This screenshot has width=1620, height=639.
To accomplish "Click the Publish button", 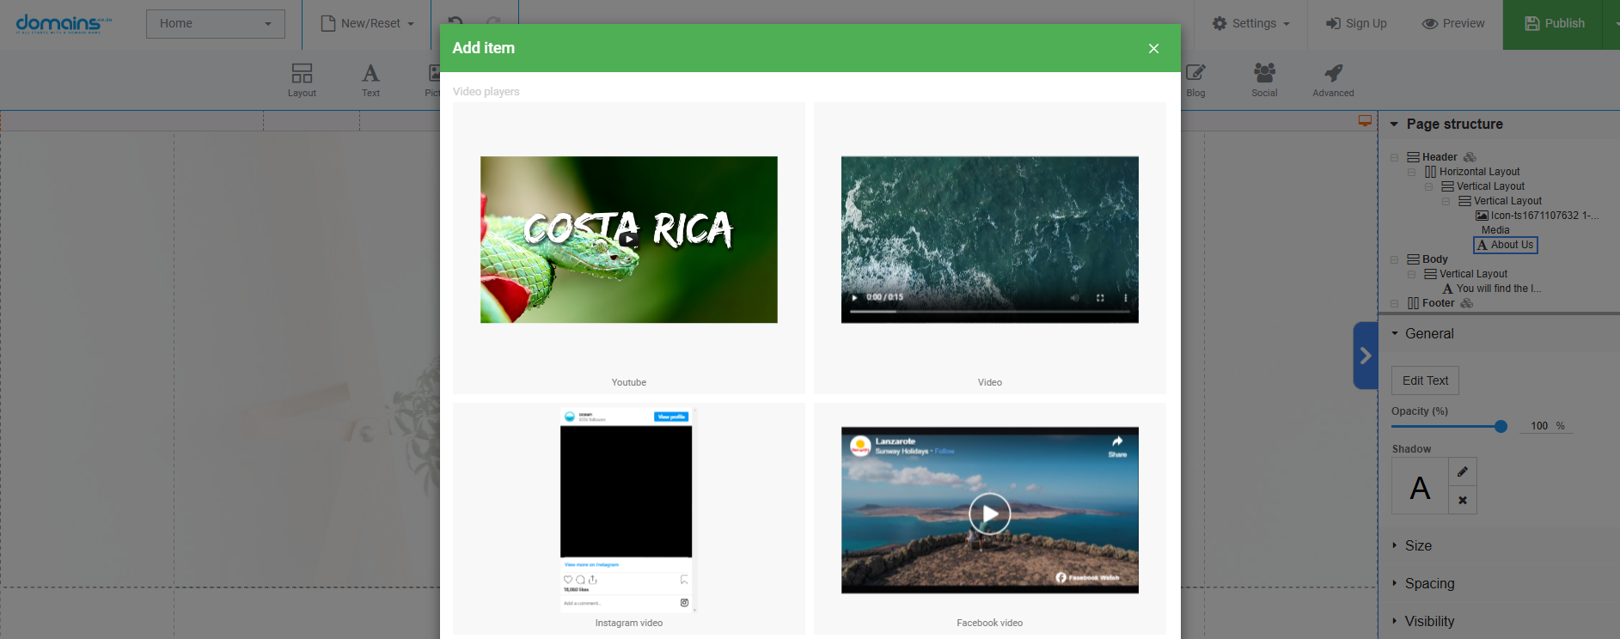I will coord(1554,23).
